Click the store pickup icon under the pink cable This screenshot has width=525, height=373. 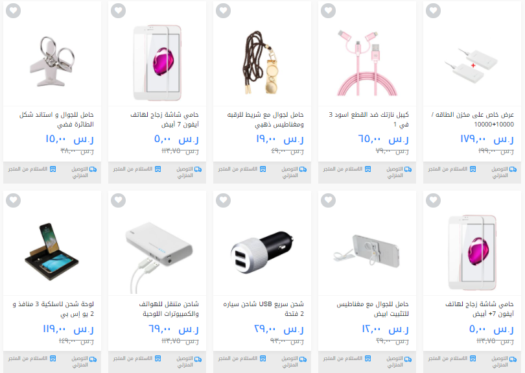pyautogui.click(x=368, y=169)
